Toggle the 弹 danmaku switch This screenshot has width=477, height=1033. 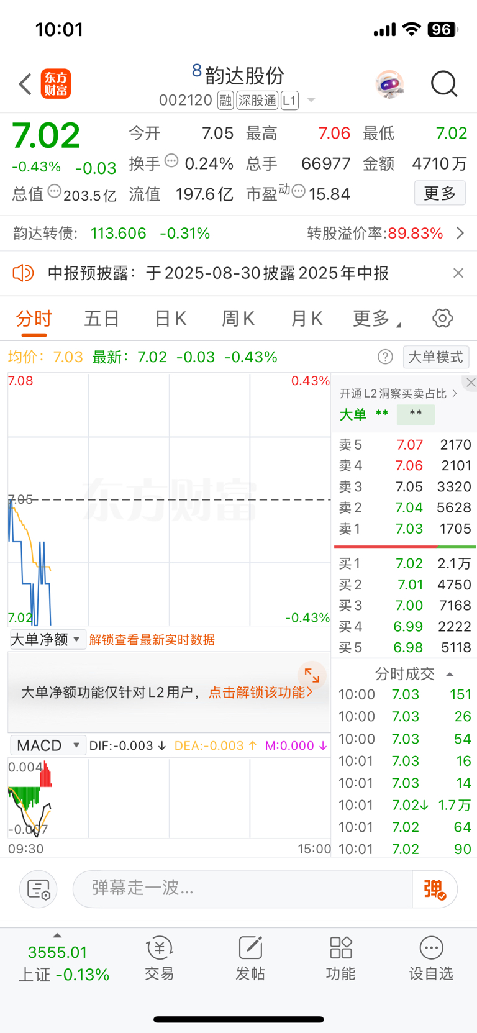tap(435, 889)
